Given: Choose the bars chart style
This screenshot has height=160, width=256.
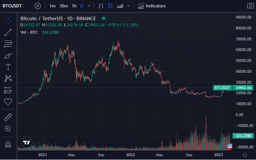Looking at the screenshot, I should click(101, 6).
